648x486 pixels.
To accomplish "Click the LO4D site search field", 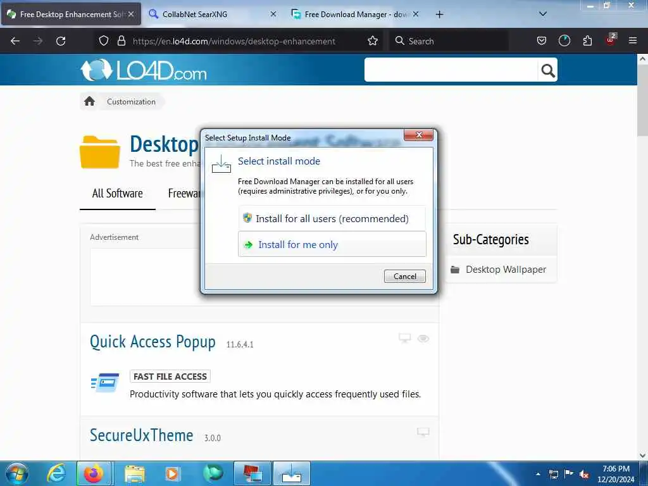I will (451, 70).
